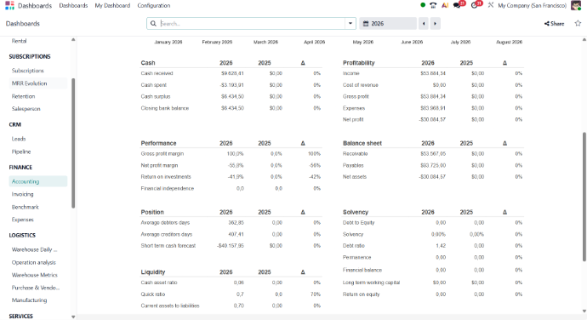Click the green online status indicator
587x320 pixels.
pyautogui.click(x=423, y=5)
